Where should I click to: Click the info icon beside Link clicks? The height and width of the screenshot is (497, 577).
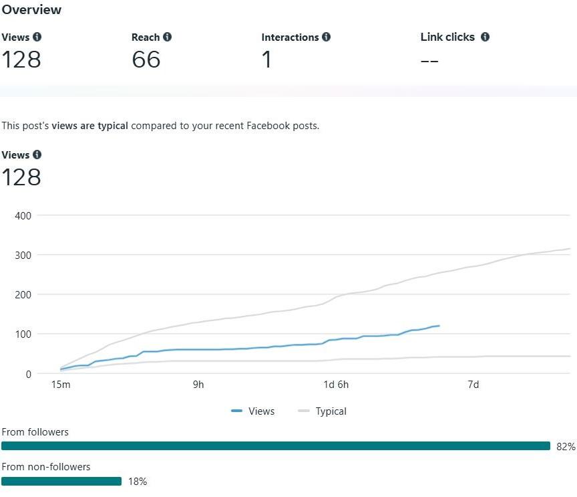[485, 37]
